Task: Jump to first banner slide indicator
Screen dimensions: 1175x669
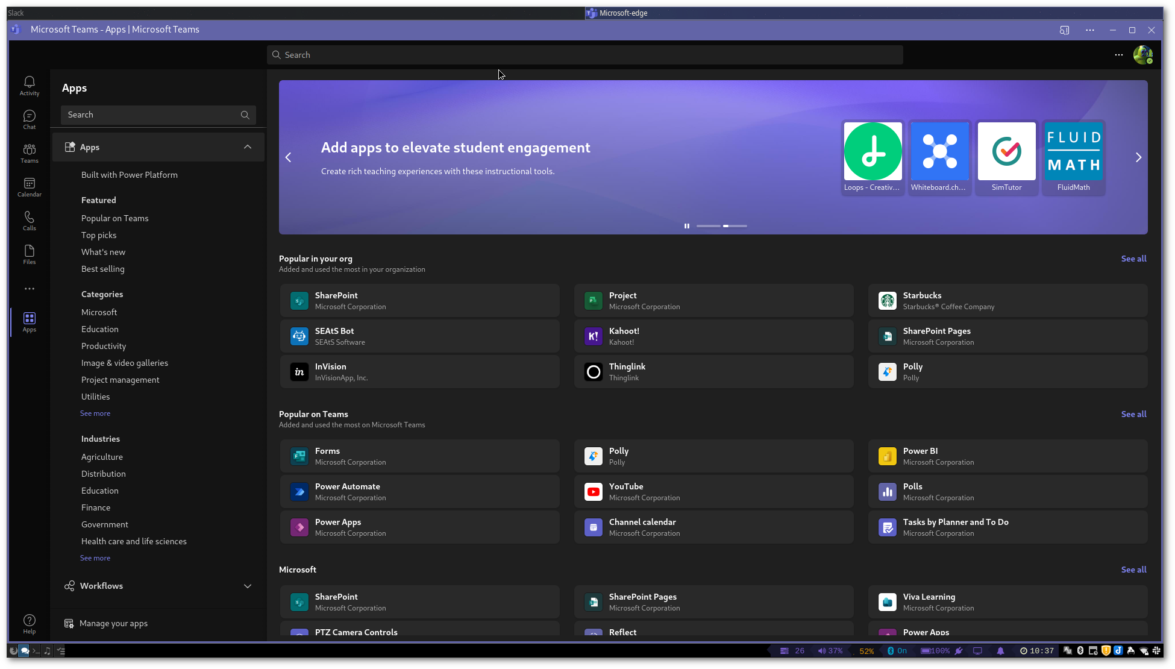Action: (708, 226)
